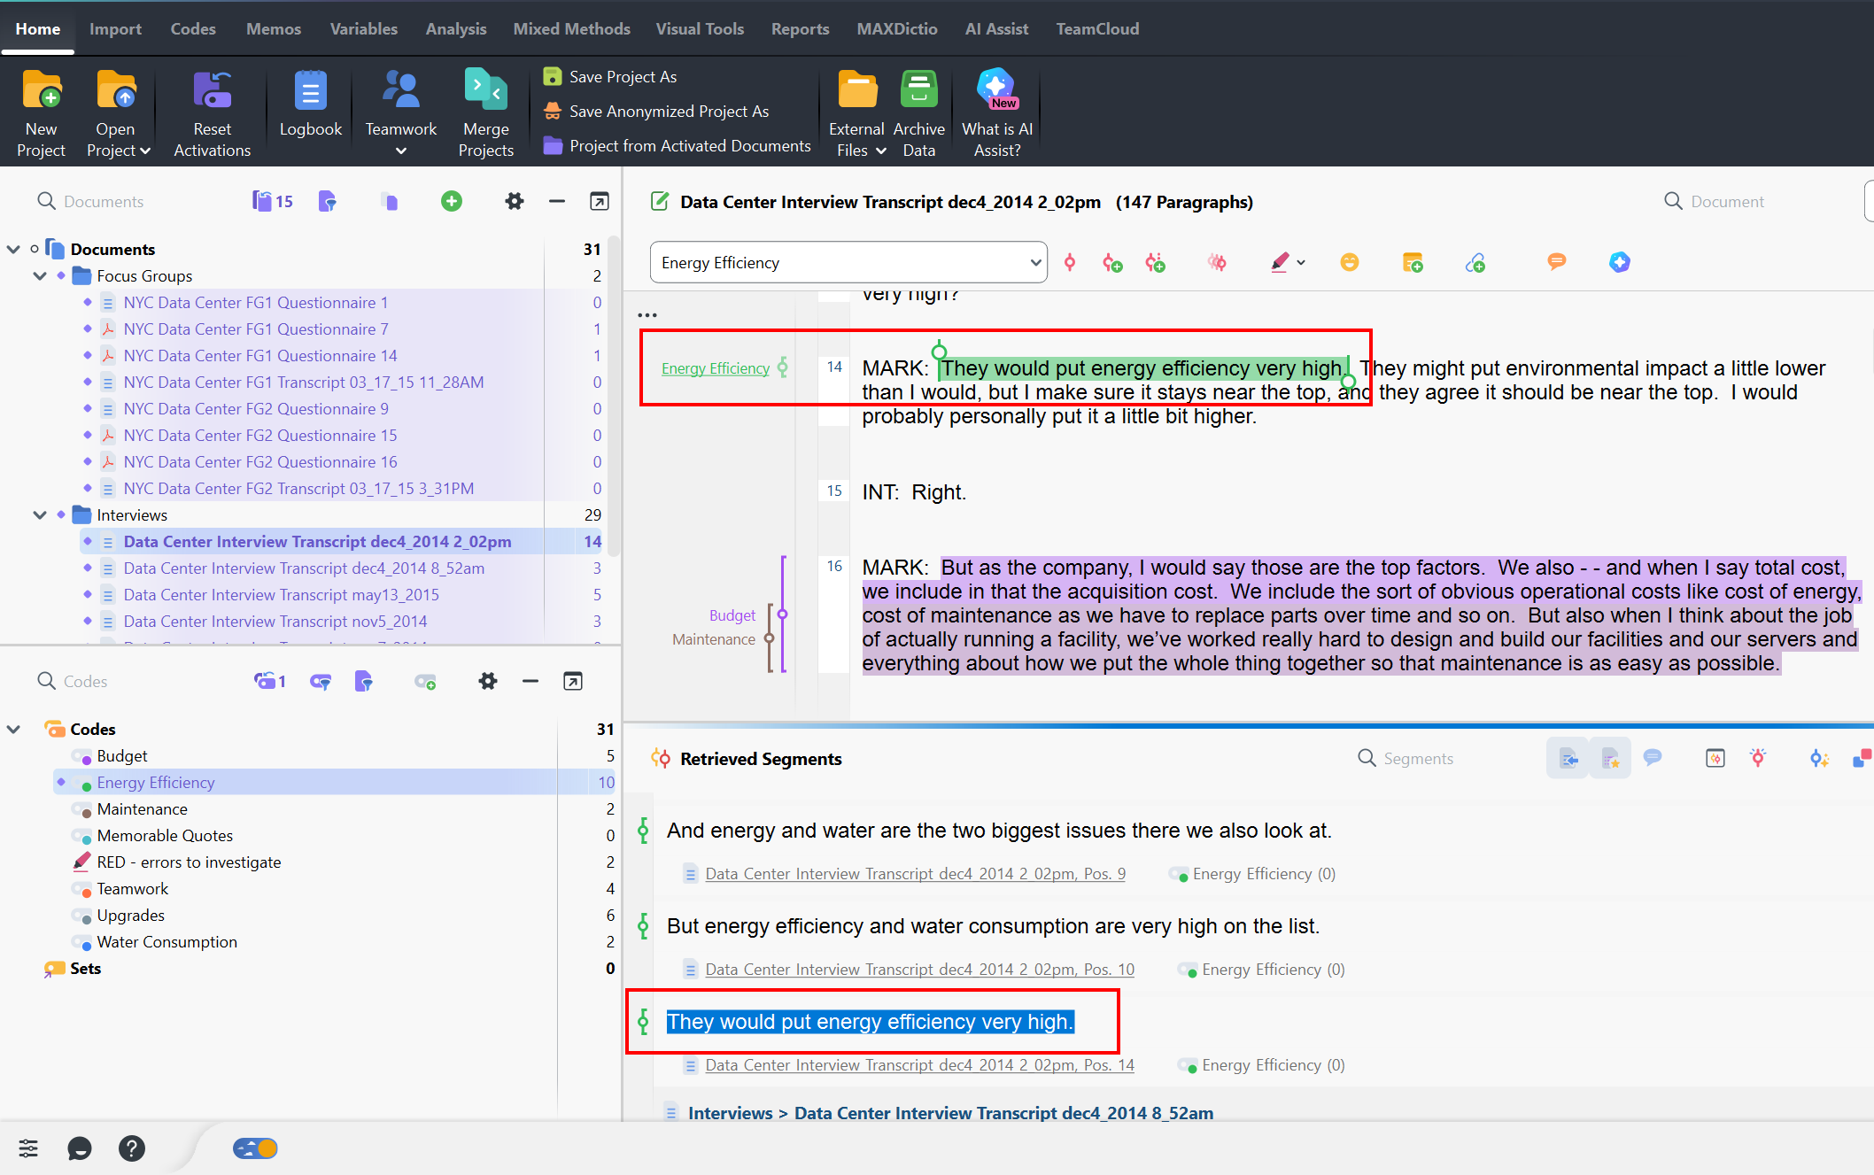Screen dimensions: 1874x1175
Task: Select the pink highlighter coding tool
Action: tap(1280, 262)
